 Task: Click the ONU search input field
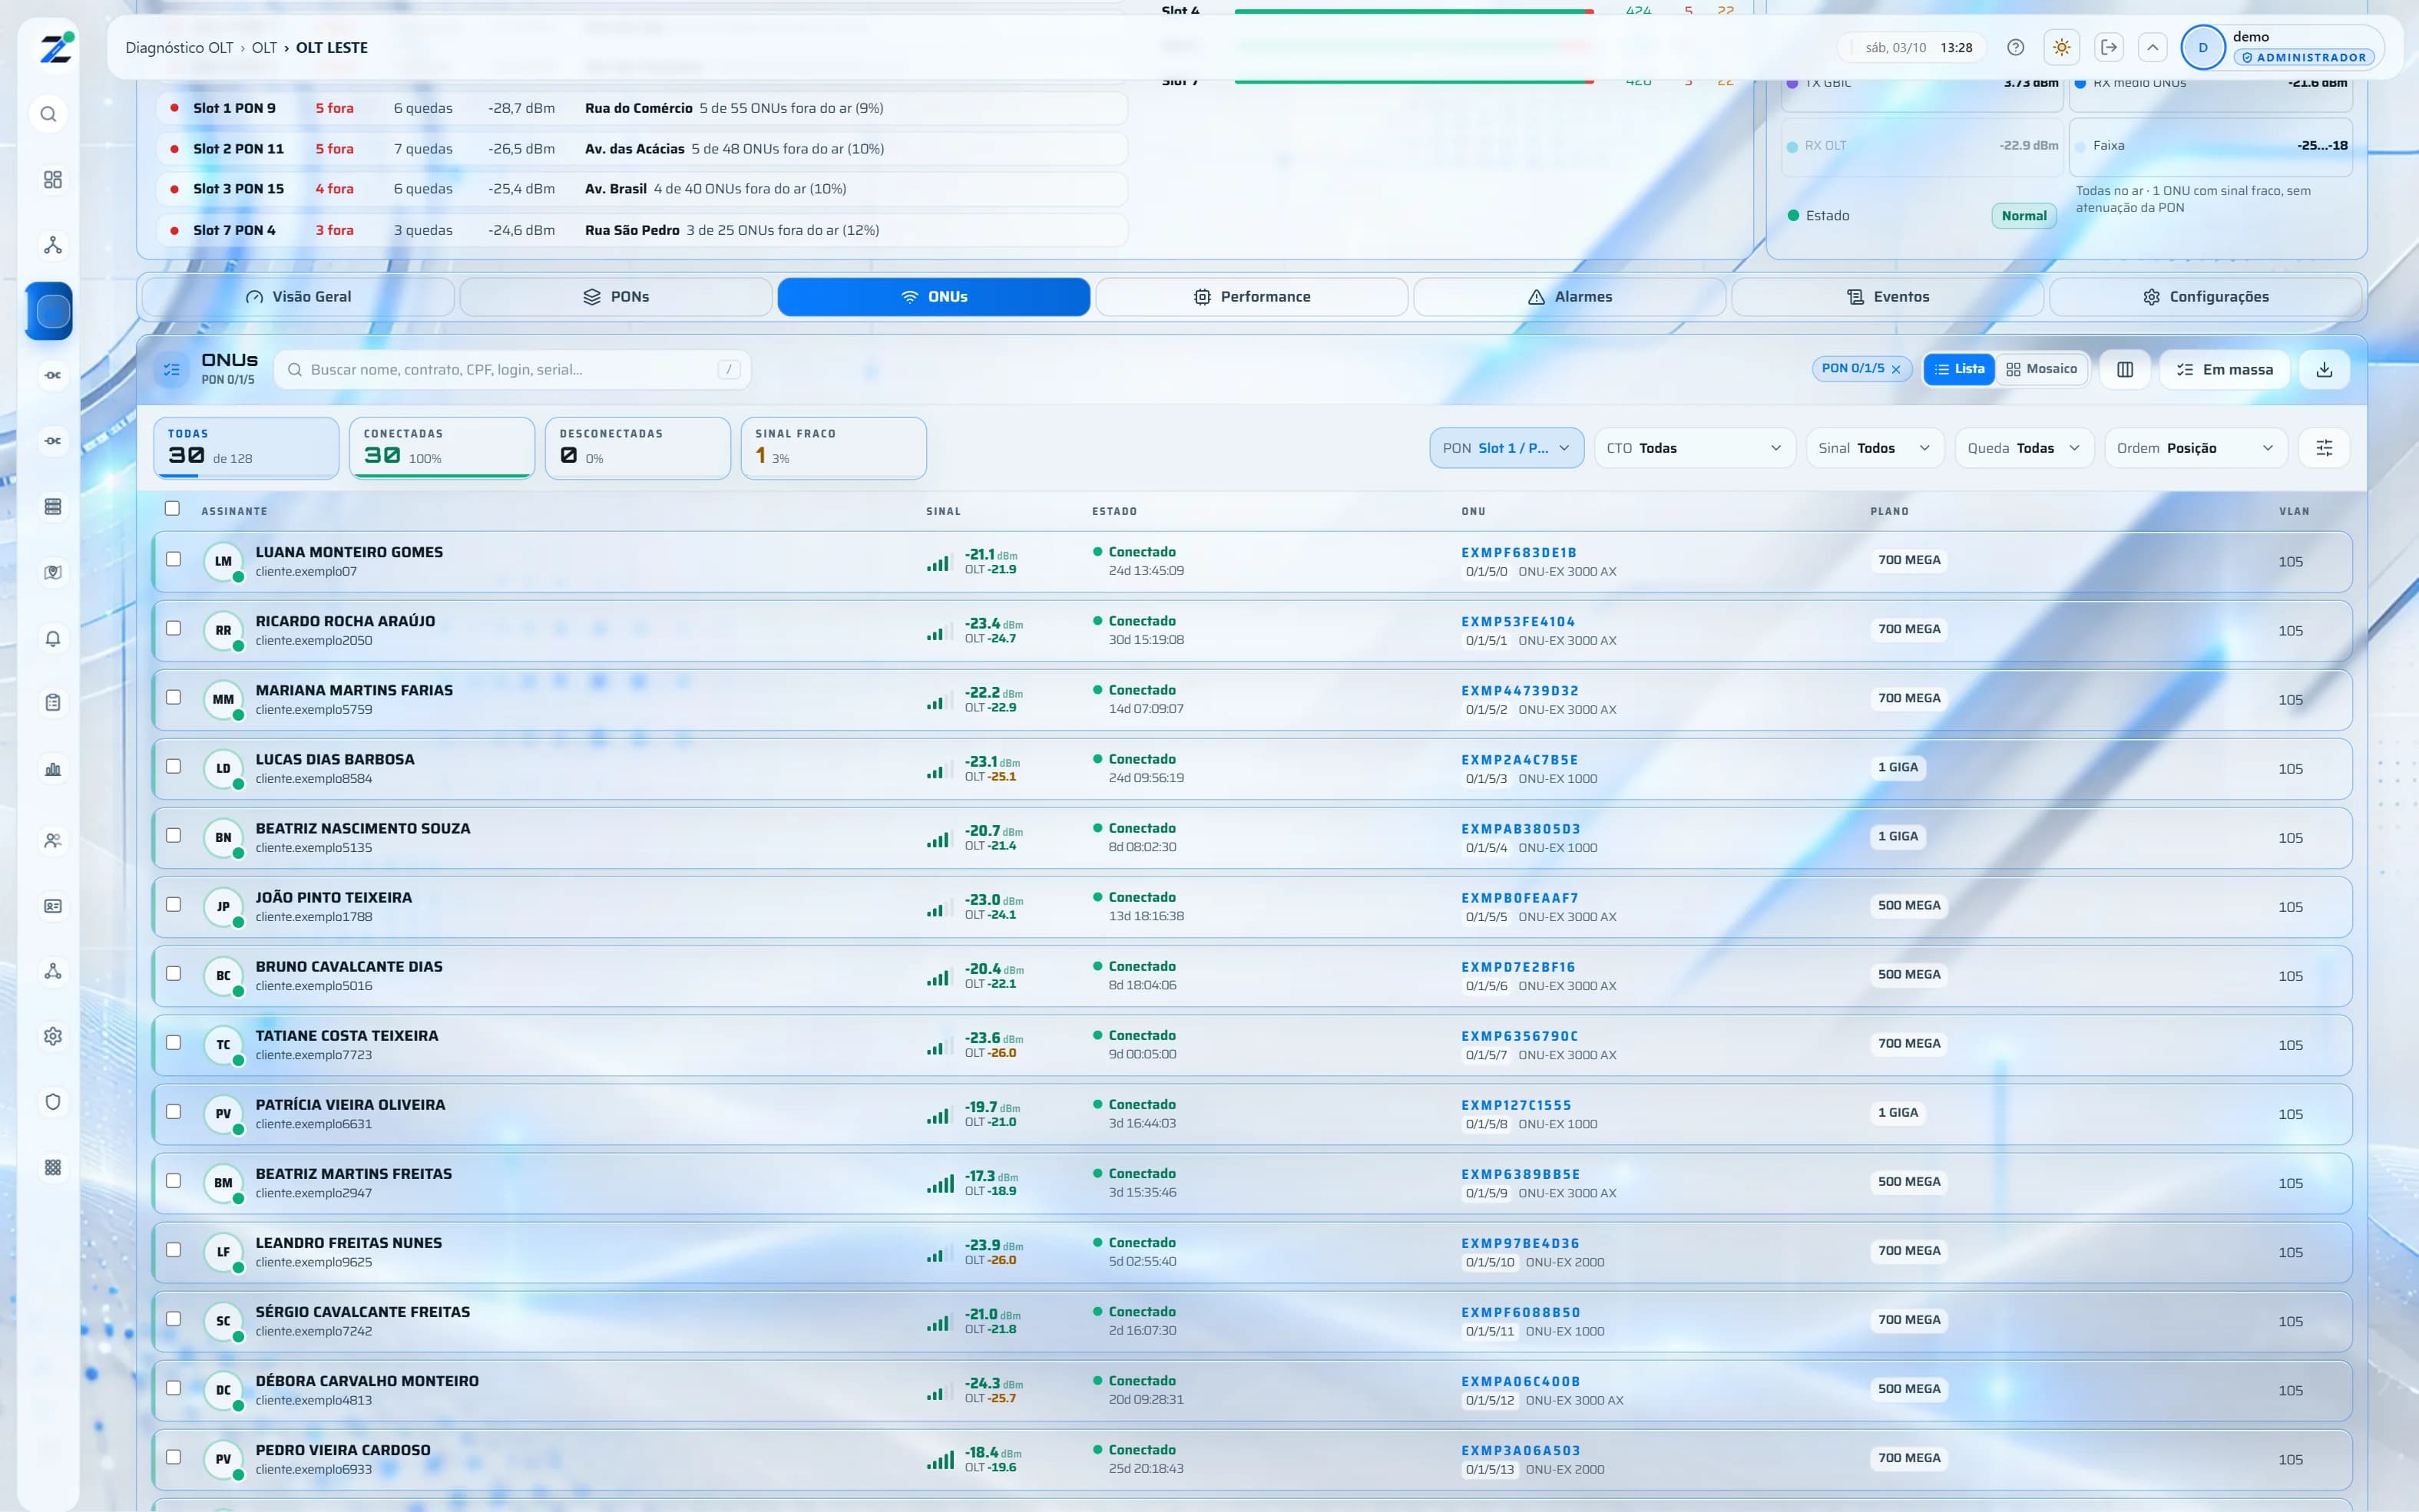click(x=512, y=370)
